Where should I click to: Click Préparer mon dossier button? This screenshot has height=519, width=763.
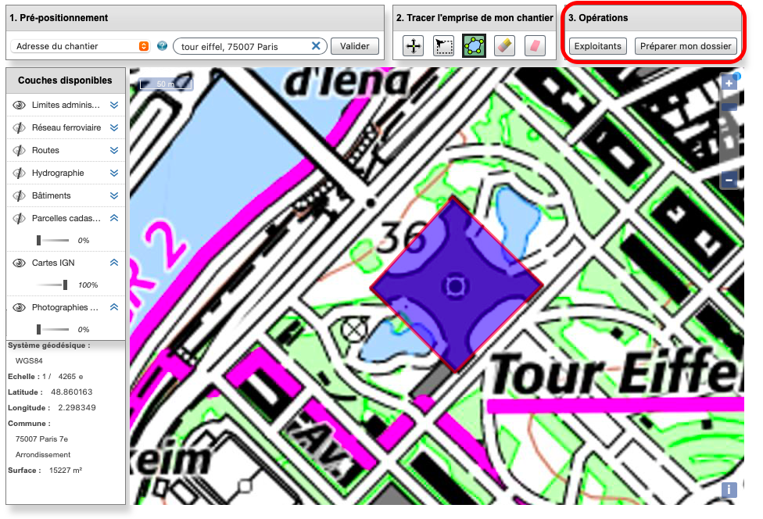click(686, 46)
